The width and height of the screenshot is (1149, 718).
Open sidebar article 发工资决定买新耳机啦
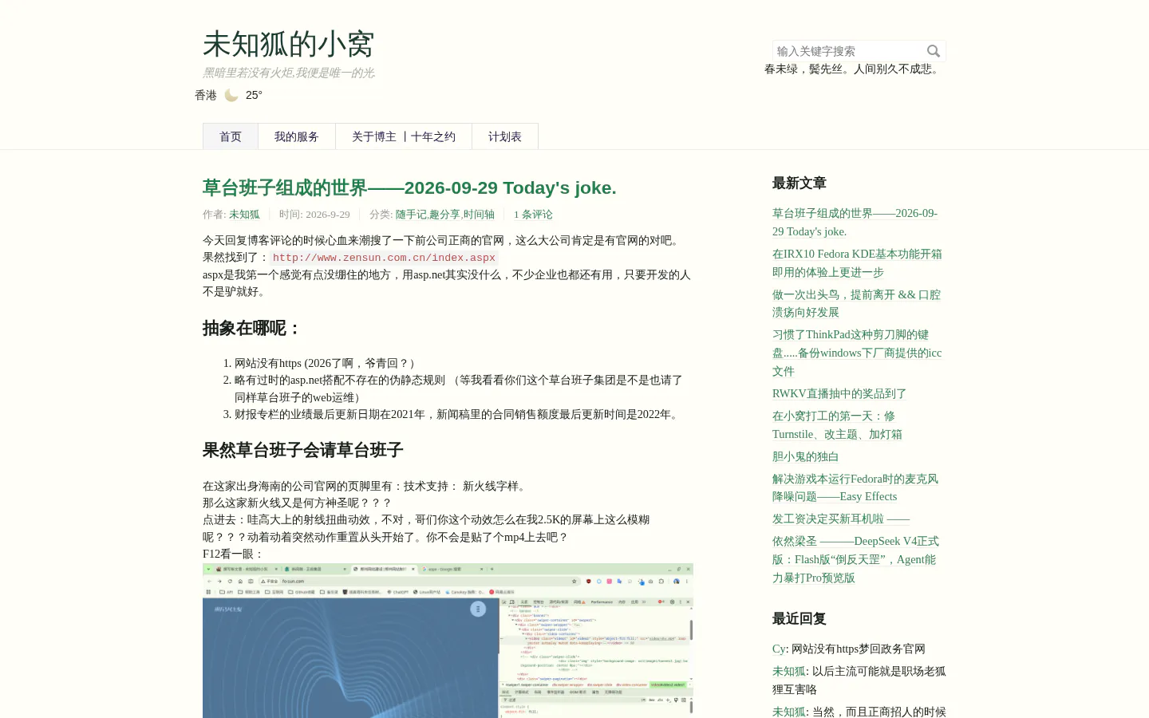click(841, 519)
